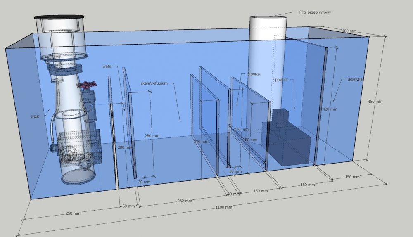Click the "Siporax" label

tap(254, 74)
